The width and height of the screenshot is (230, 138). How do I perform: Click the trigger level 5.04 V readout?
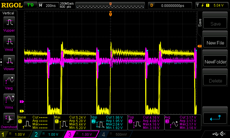click(218, 5)
